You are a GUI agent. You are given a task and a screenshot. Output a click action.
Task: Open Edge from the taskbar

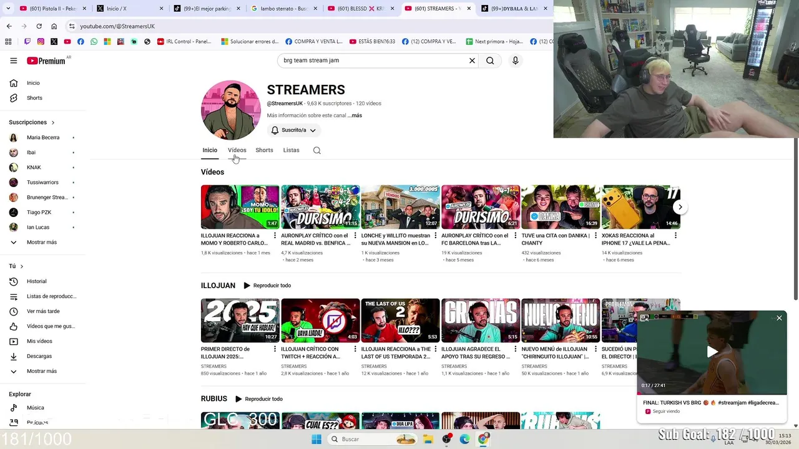click(465, 439)
